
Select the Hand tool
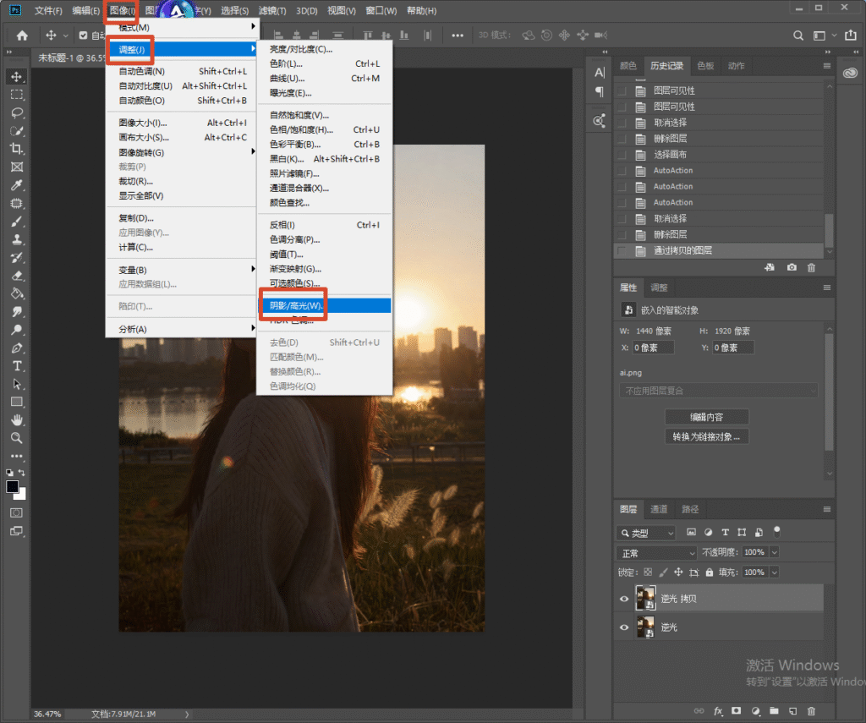(17, 419)
